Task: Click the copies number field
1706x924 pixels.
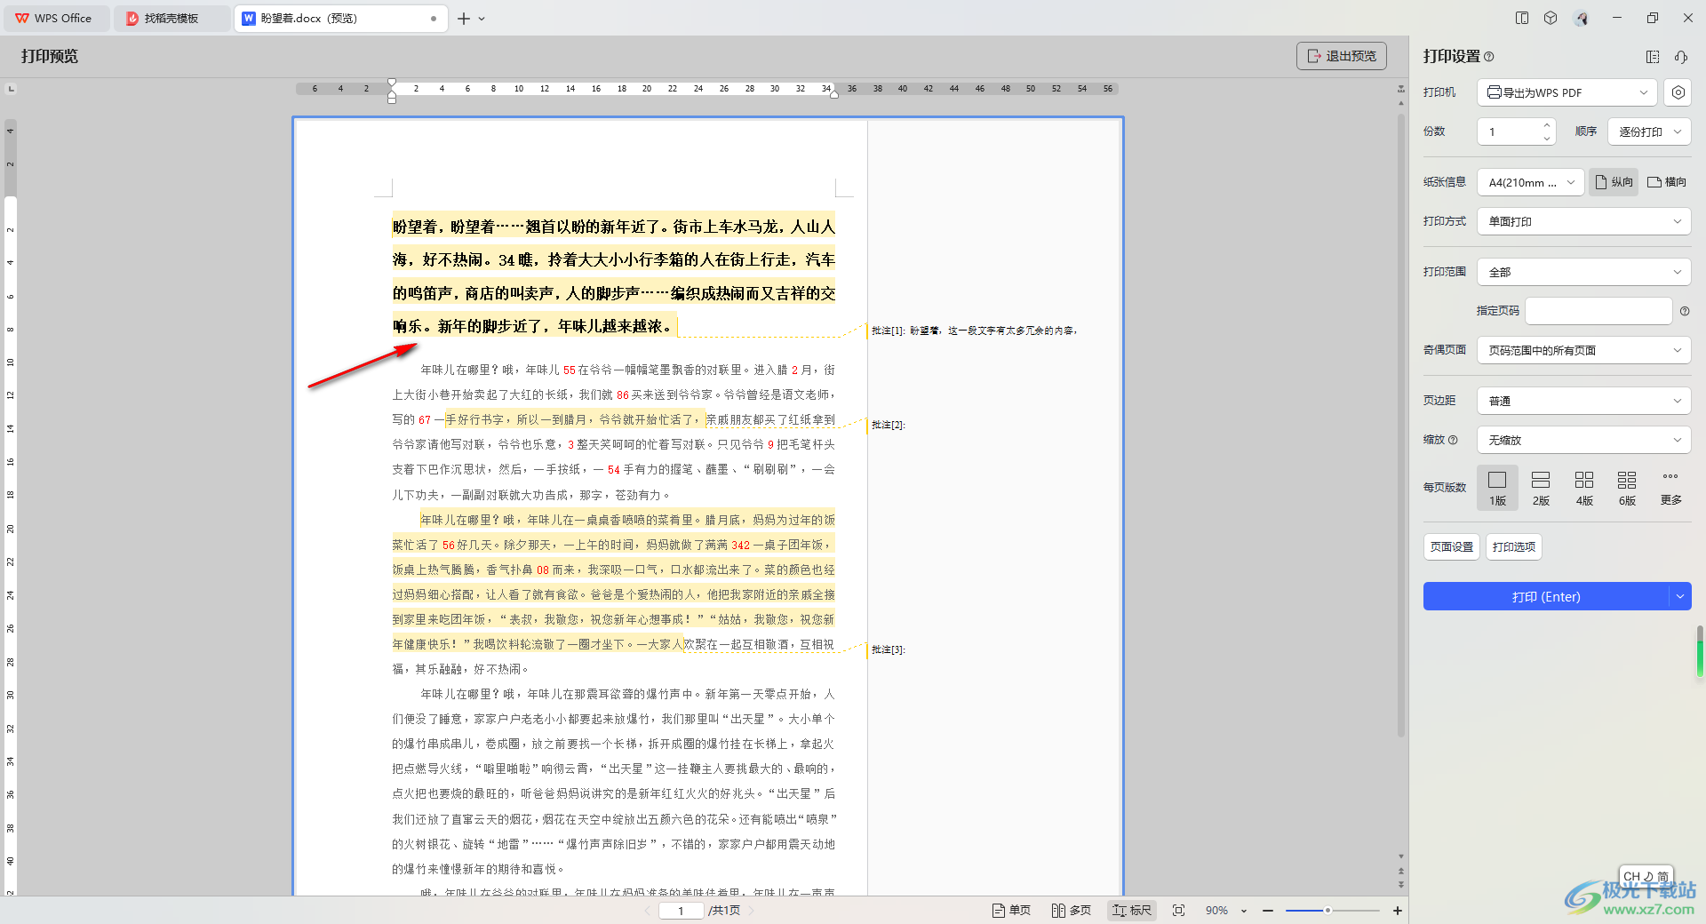Action: [1510, 131]
